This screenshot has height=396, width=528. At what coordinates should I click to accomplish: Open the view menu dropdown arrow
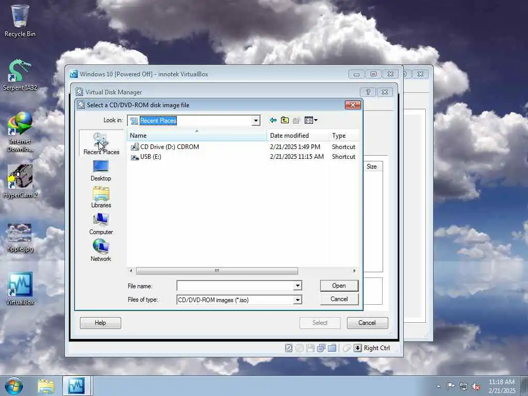pos(316,120)
